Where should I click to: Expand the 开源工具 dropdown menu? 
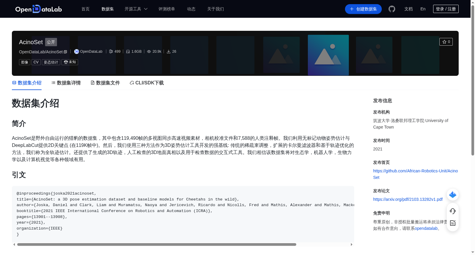pyautogui.click(x=136, y=9)
